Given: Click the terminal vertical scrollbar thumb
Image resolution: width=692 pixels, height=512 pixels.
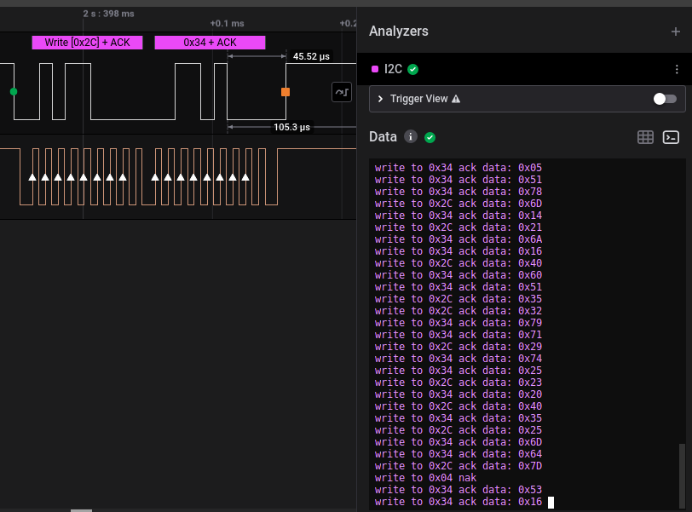Looking at the screenshot, I should tap(682, 476).
